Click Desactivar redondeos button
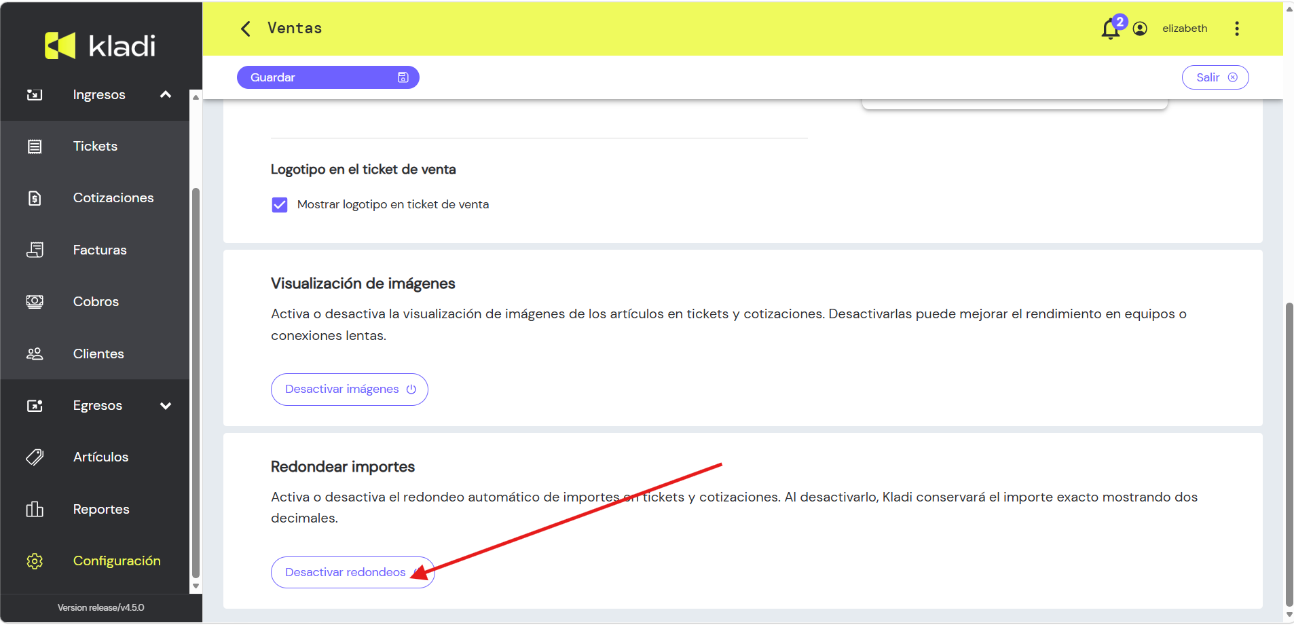1294x625 pixels. click(x=352, y=573)
